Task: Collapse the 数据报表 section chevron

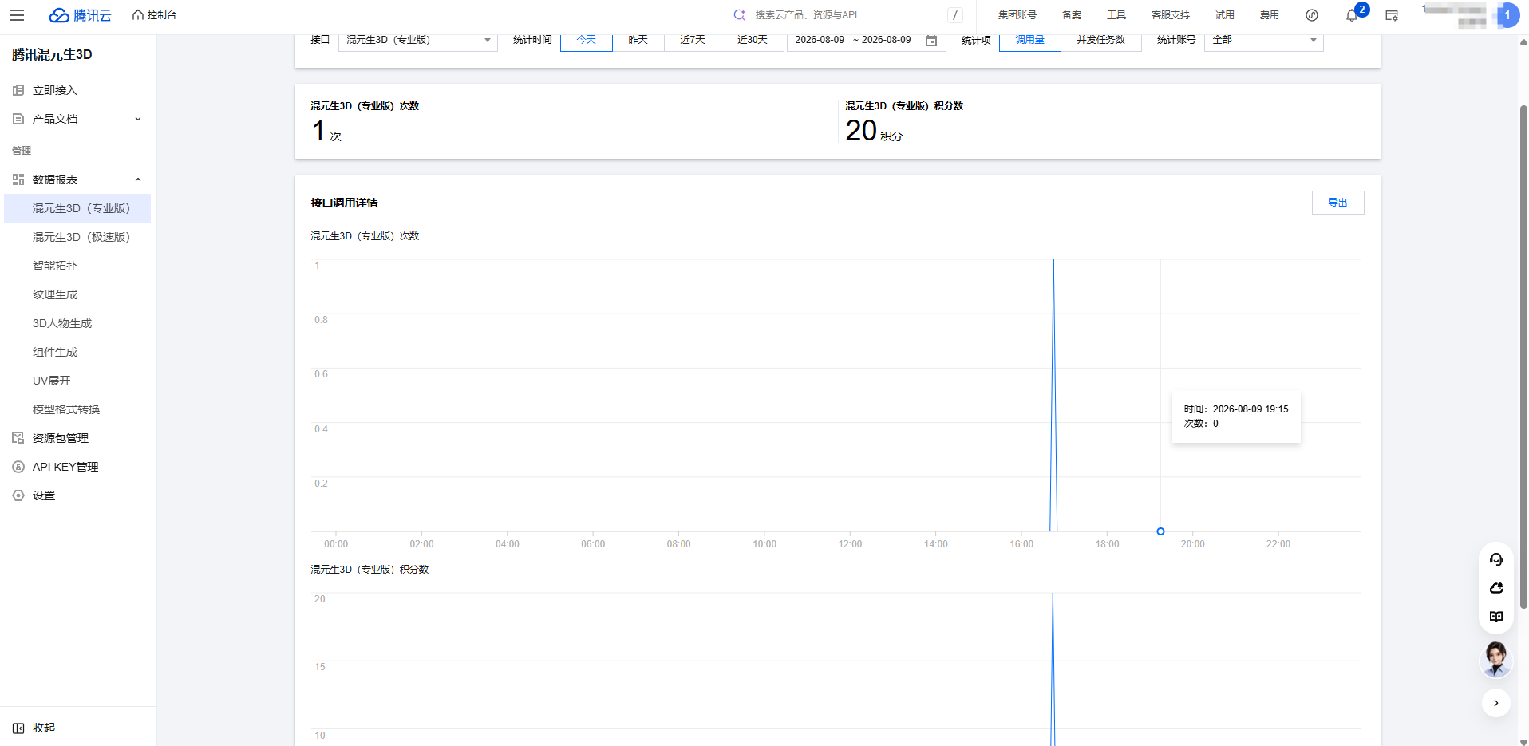Action: (138, 180)
